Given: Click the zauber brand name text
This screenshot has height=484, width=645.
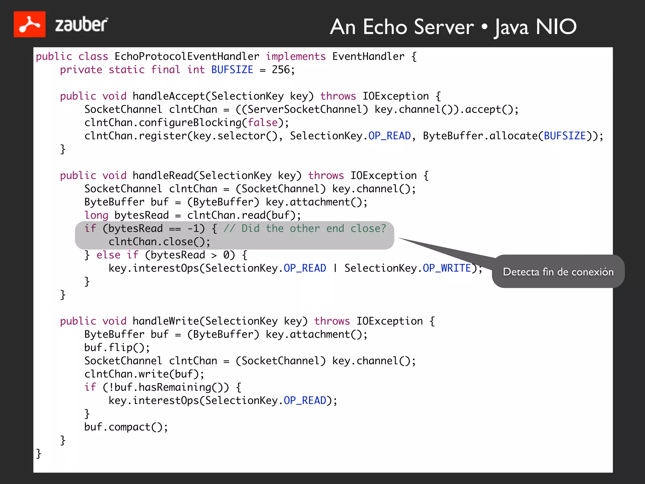Looking at the screenshot, I should click(x=81, y=25).
